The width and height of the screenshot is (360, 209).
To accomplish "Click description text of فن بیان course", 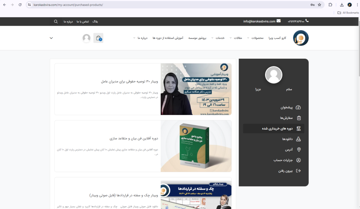I will (108, 152).
